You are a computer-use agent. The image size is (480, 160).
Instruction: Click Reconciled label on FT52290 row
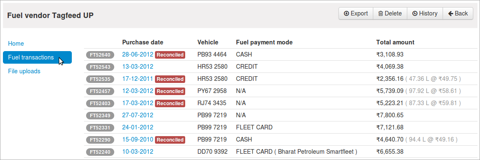pyautogui.click(x=170, y=139)
